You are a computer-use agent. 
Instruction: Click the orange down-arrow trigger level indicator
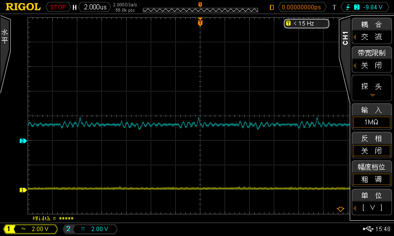point(340,209)
